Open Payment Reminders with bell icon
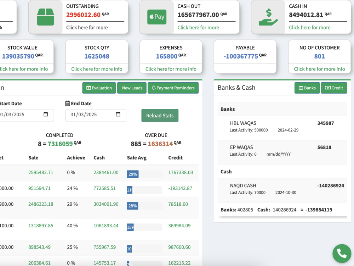354x266 pixels. 173,88
